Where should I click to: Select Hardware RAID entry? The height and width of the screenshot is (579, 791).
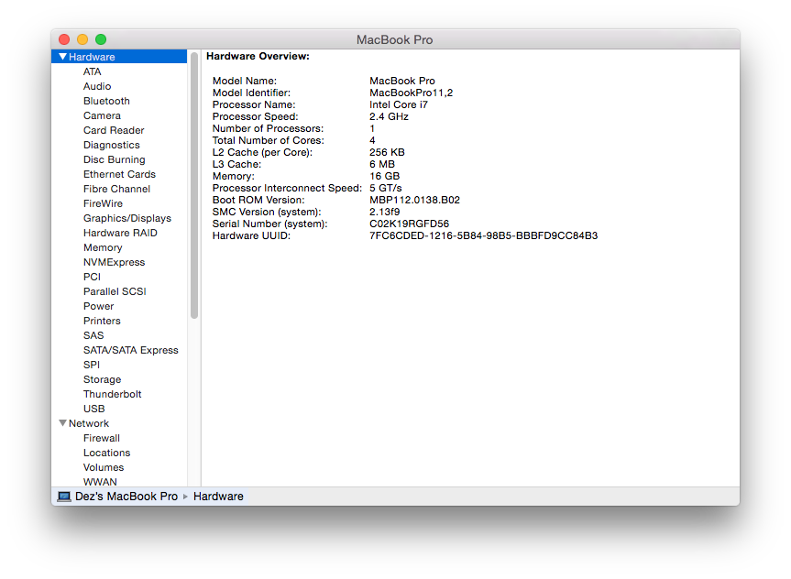pyautogui.click(x=120, y=233)
